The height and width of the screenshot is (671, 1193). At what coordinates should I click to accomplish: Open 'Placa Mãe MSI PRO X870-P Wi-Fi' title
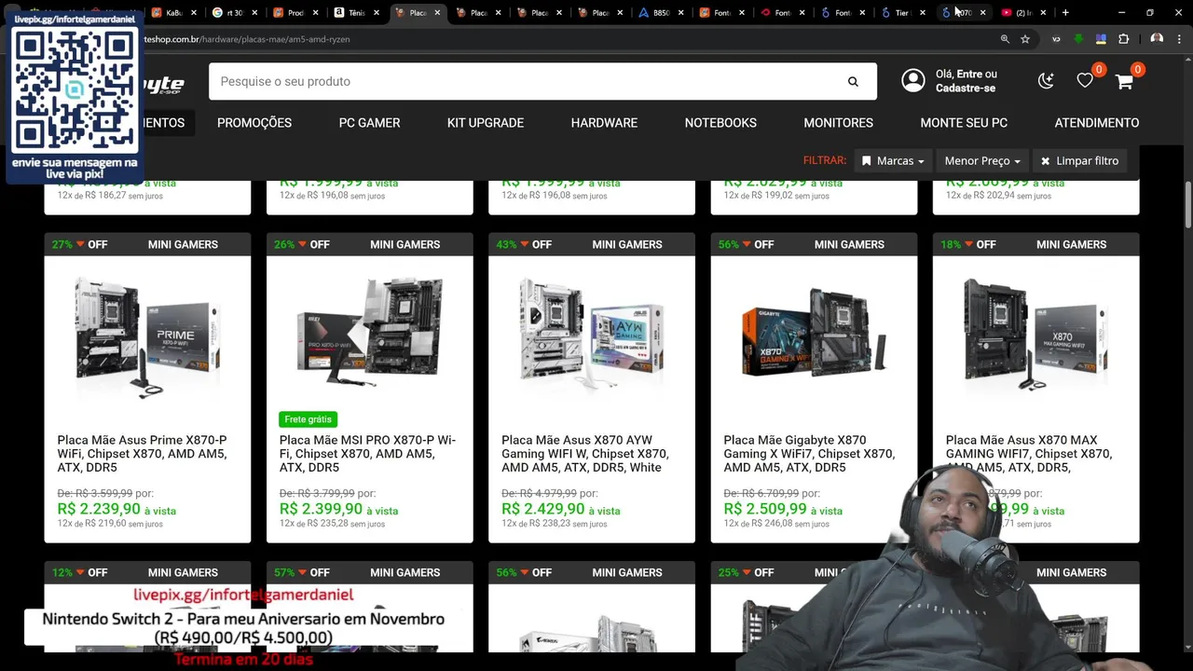(x=367, y=454)
